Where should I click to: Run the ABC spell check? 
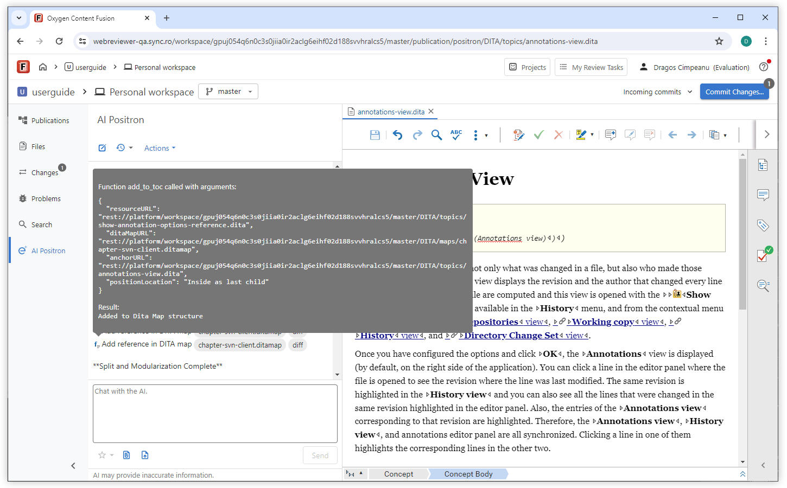[x=456, y=135]
